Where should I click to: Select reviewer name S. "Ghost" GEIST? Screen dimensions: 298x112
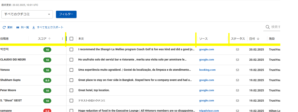11,100
